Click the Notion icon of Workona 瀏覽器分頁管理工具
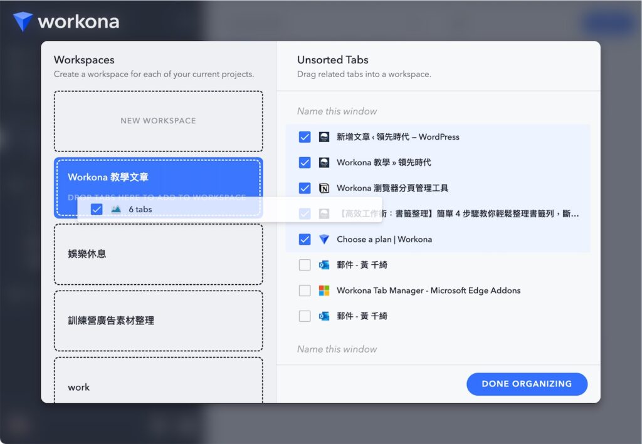 click(324, 188)
